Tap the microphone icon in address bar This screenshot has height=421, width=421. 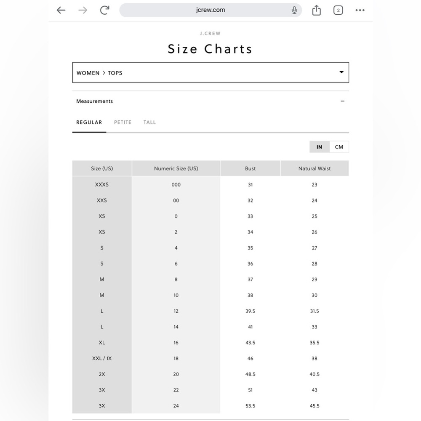(x=294, y=10)
